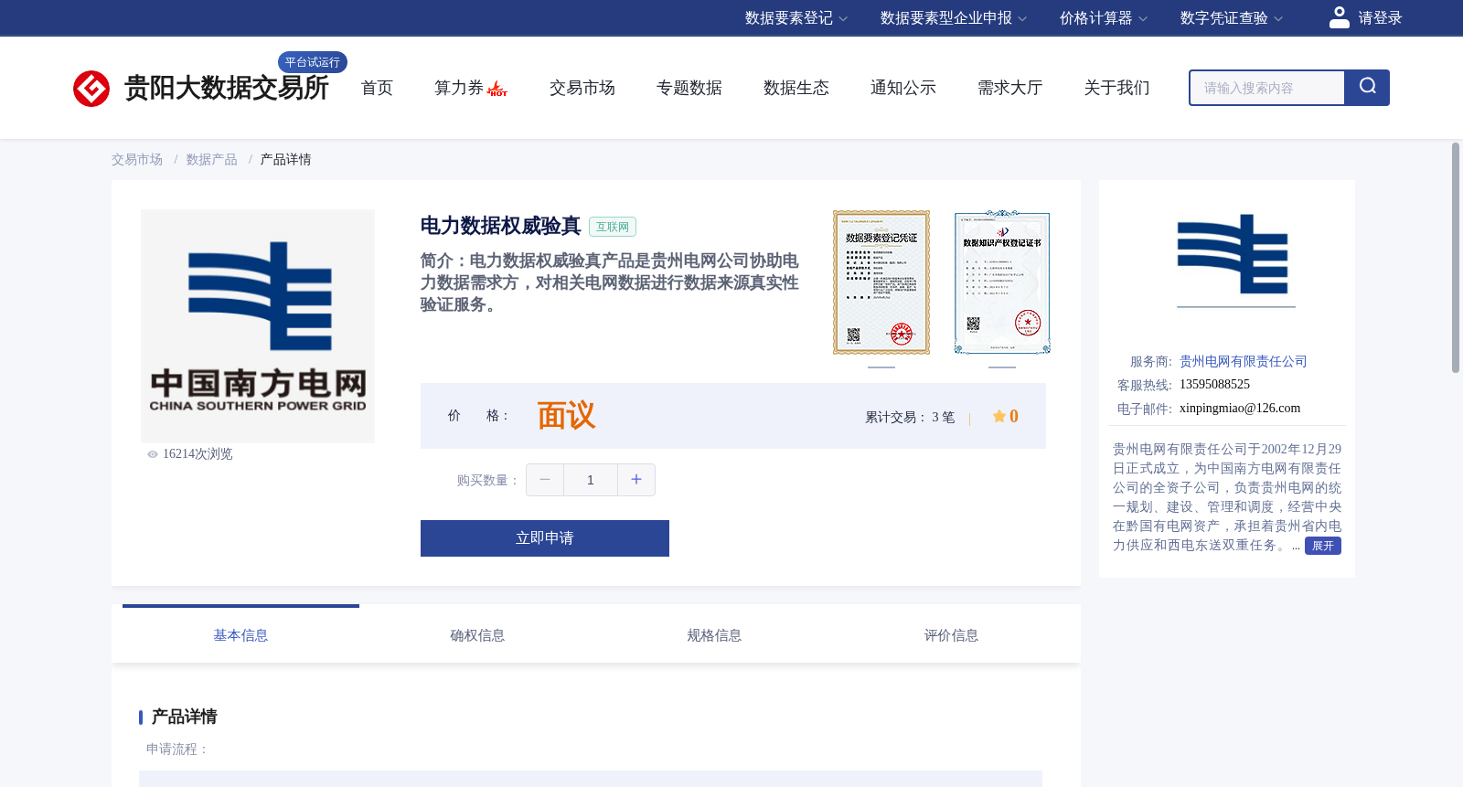The width and height of the screenshot is (1463, 787).
Task: Click the search content input box
Action: pos(1267,88)
